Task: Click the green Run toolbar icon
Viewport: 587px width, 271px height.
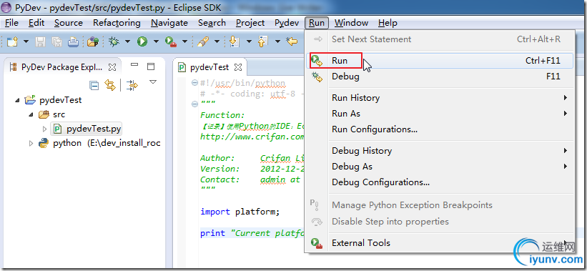Action: click(x=142, y=41)
